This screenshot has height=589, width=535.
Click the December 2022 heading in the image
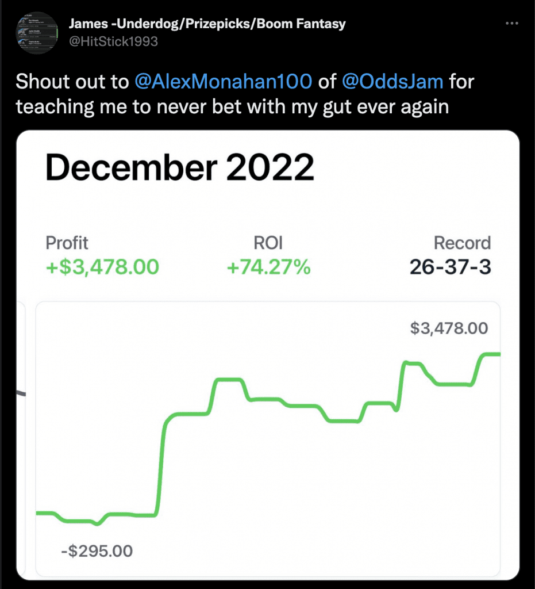pos(180,167)
